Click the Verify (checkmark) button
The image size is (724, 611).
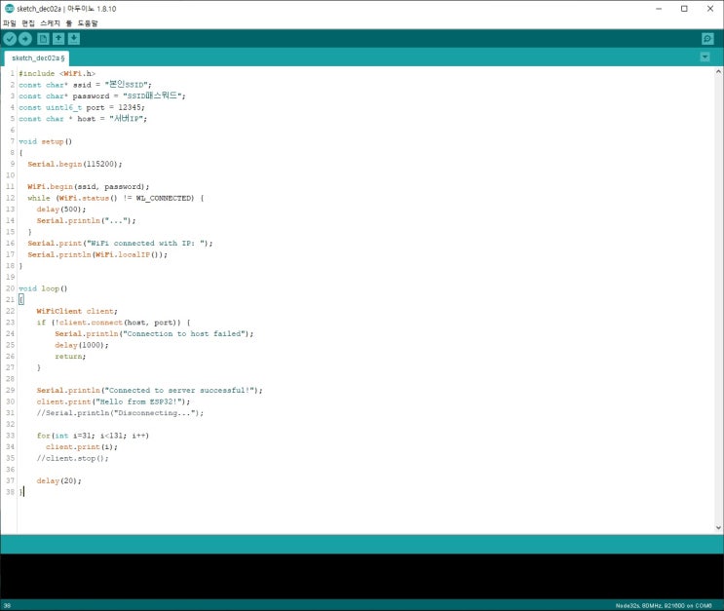[10, 38]
